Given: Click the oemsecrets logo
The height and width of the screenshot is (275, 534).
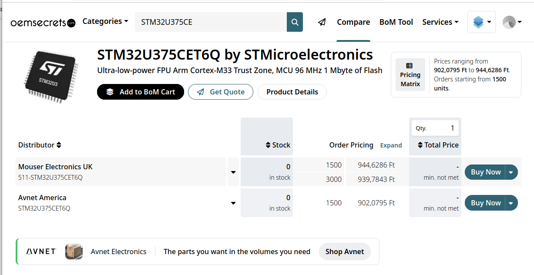Looking at the screenshot, I should (x=43, y=23).
